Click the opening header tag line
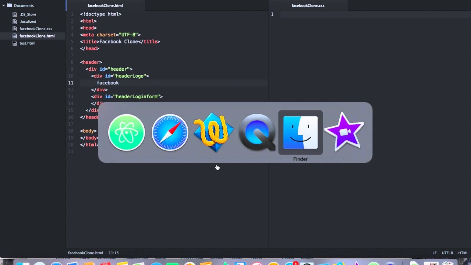Screen dimensions: 471x265 click(x=91, y=62)
